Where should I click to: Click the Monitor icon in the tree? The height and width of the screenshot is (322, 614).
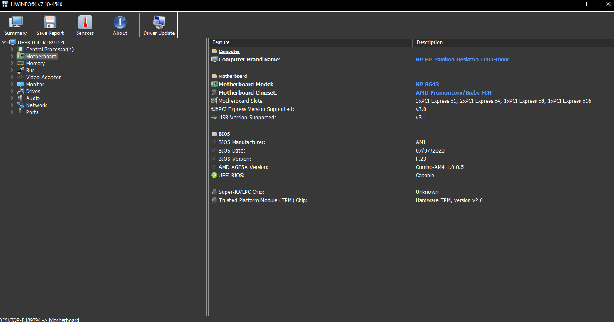click(20, 84)
